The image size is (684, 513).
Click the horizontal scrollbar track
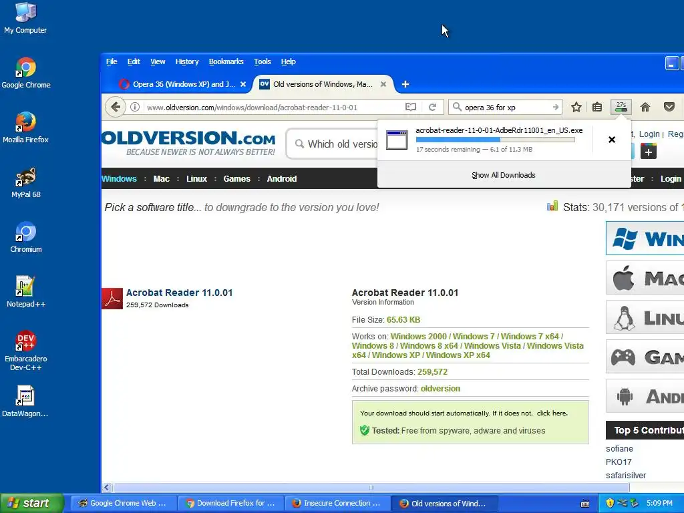point(371,487)
